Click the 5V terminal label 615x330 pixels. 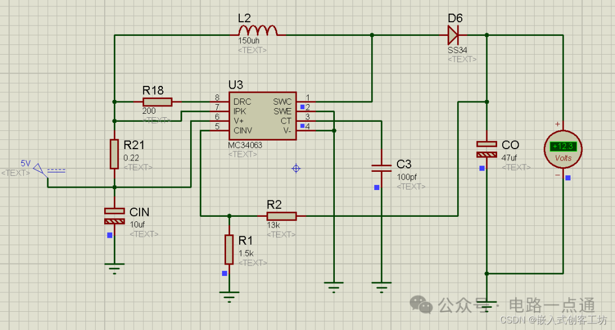pyautogui.click(x=26, y=163)
